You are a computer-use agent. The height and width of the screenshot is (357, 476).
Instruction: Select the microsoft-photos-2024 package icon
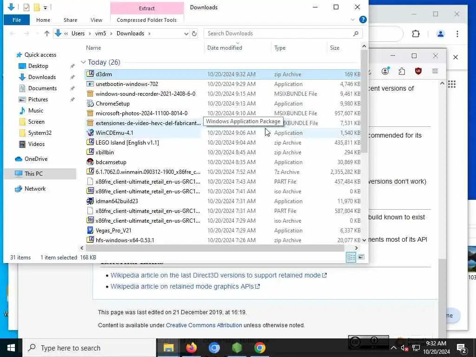90,113
